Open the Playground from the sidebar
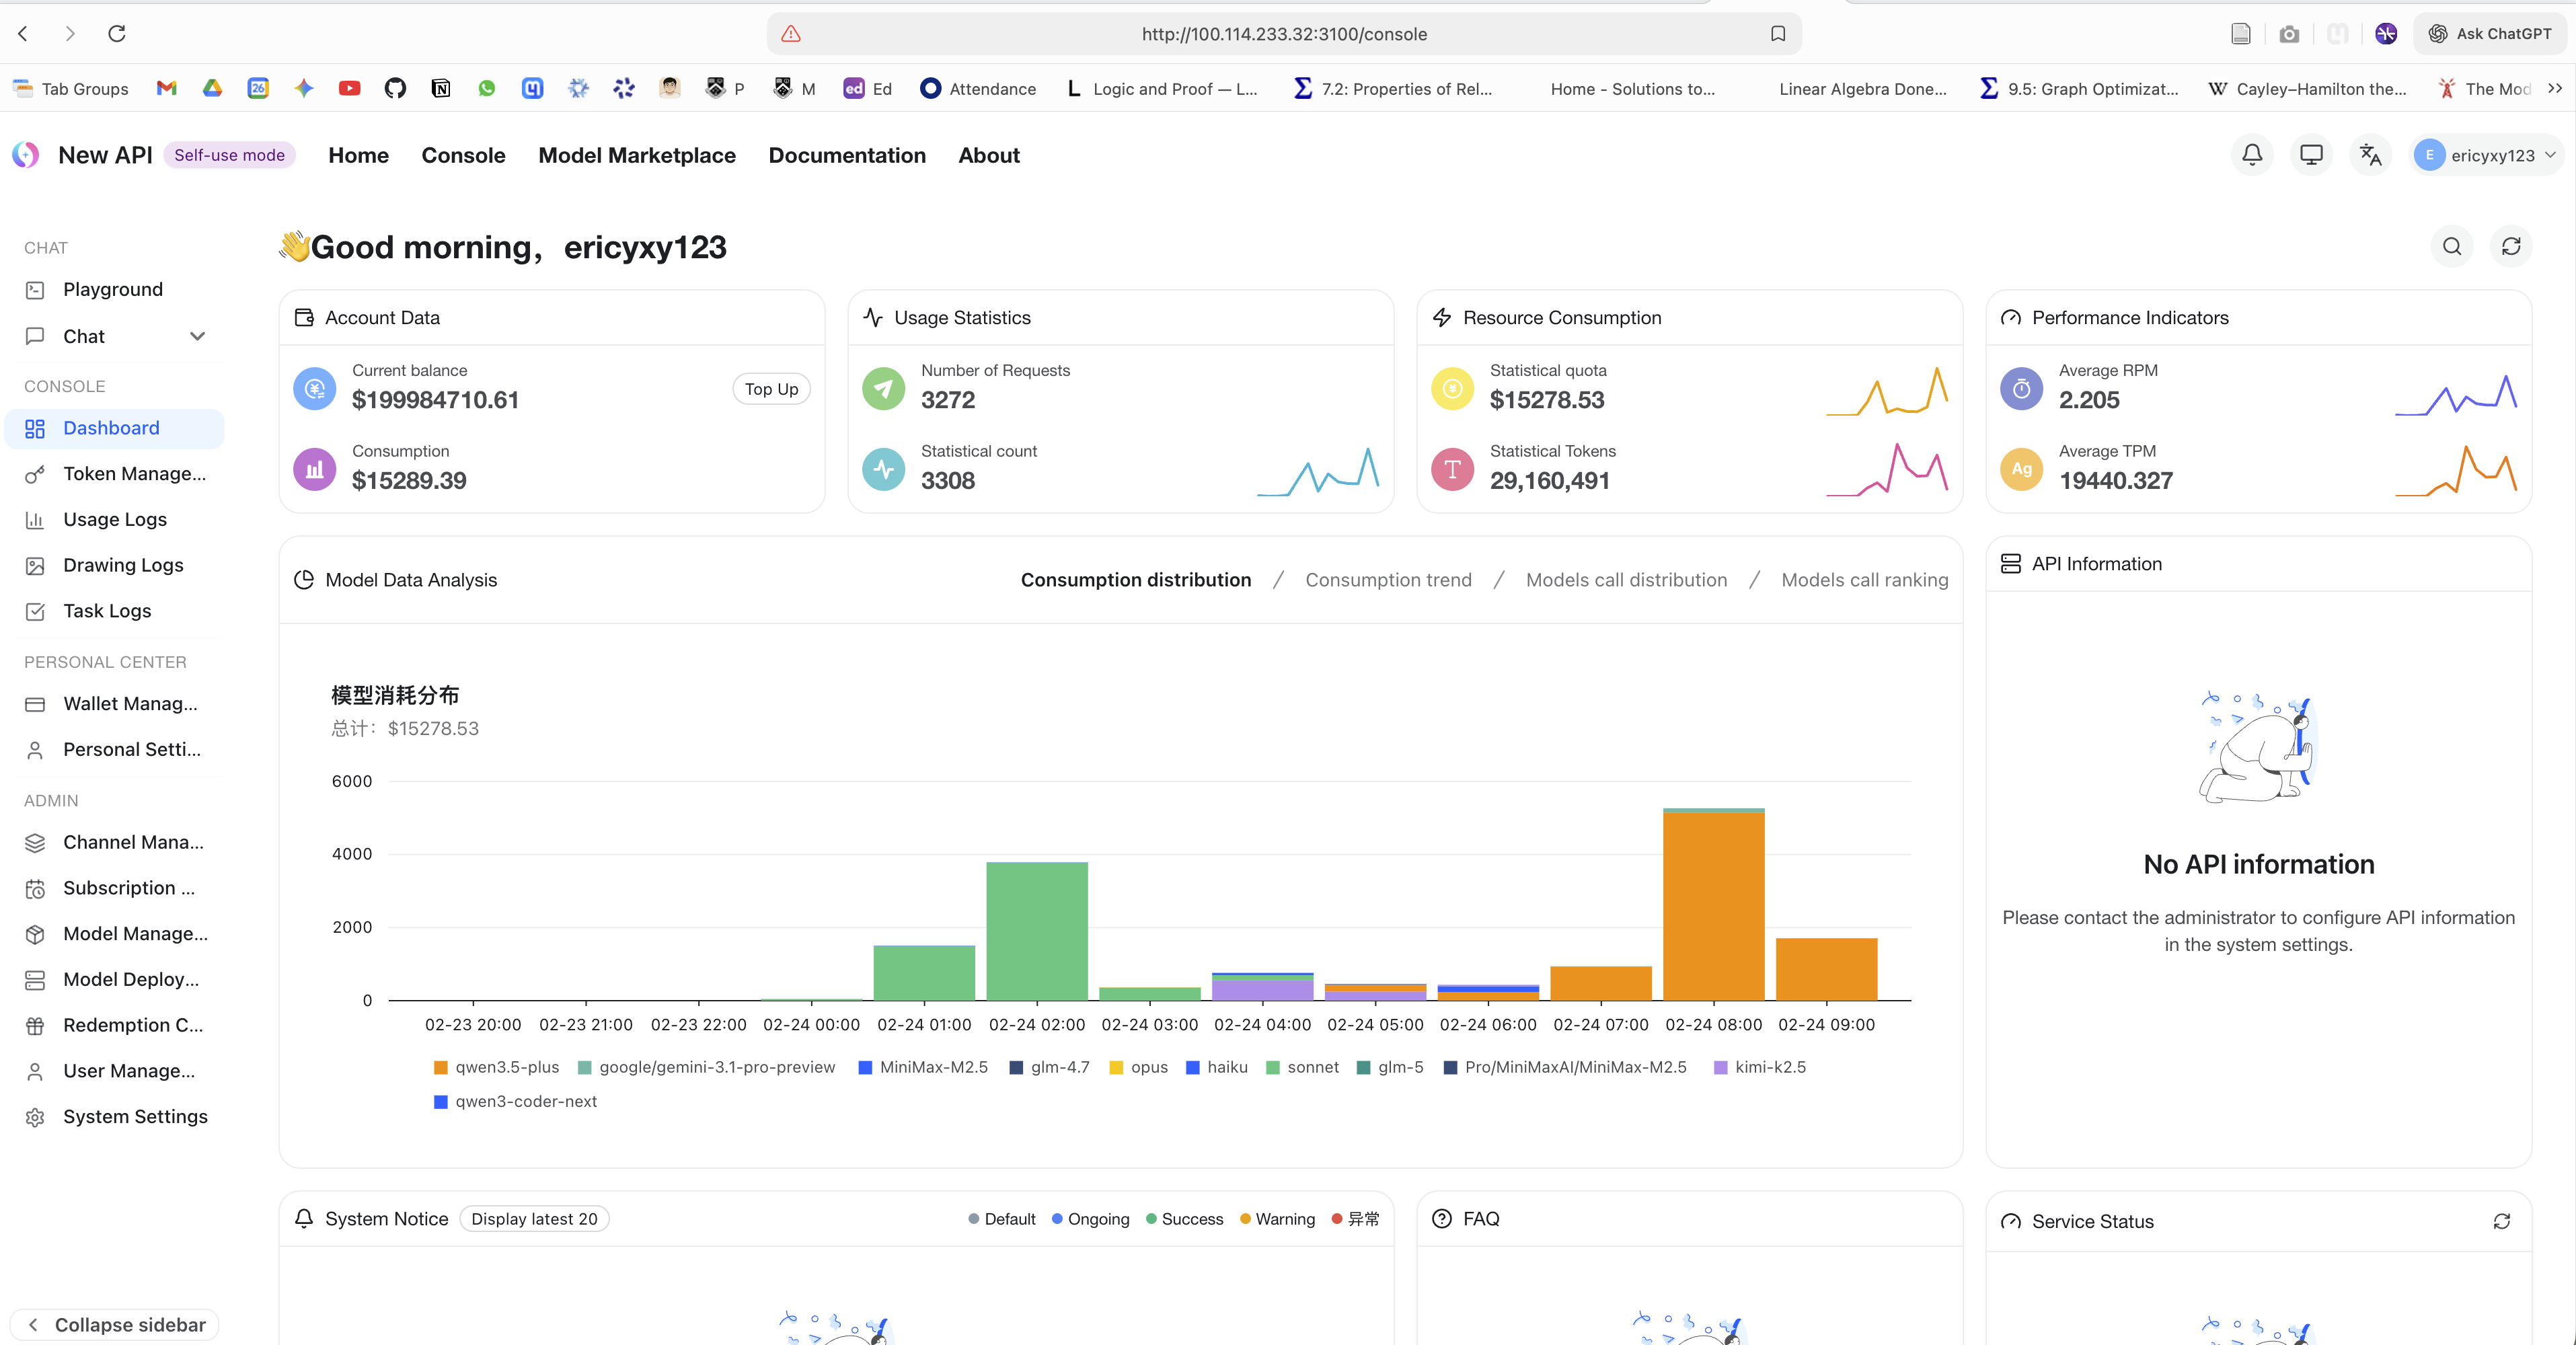This screenshot has height=1345, width=2576. pyautogui.click(x=113, y=289)
